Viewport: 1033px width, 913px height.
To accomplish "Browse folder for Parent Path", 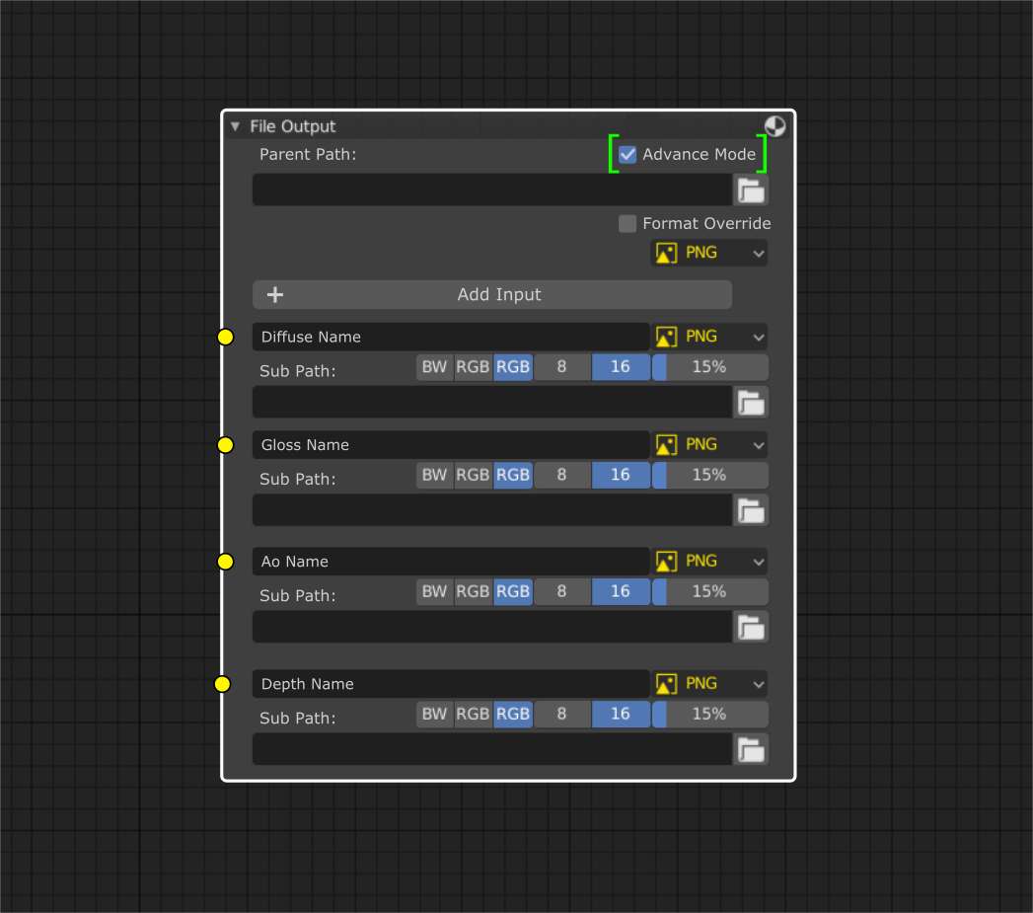I will click(751, 190).
